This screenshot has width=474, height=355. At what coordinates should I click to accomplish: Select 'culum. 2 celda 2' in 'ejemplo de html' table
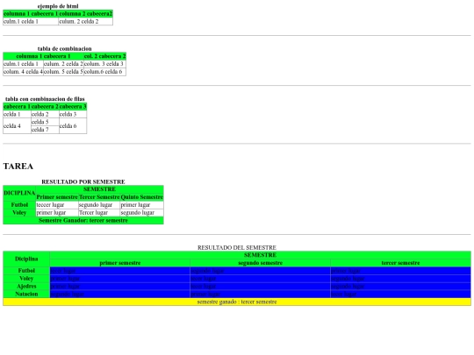(85, 21)
